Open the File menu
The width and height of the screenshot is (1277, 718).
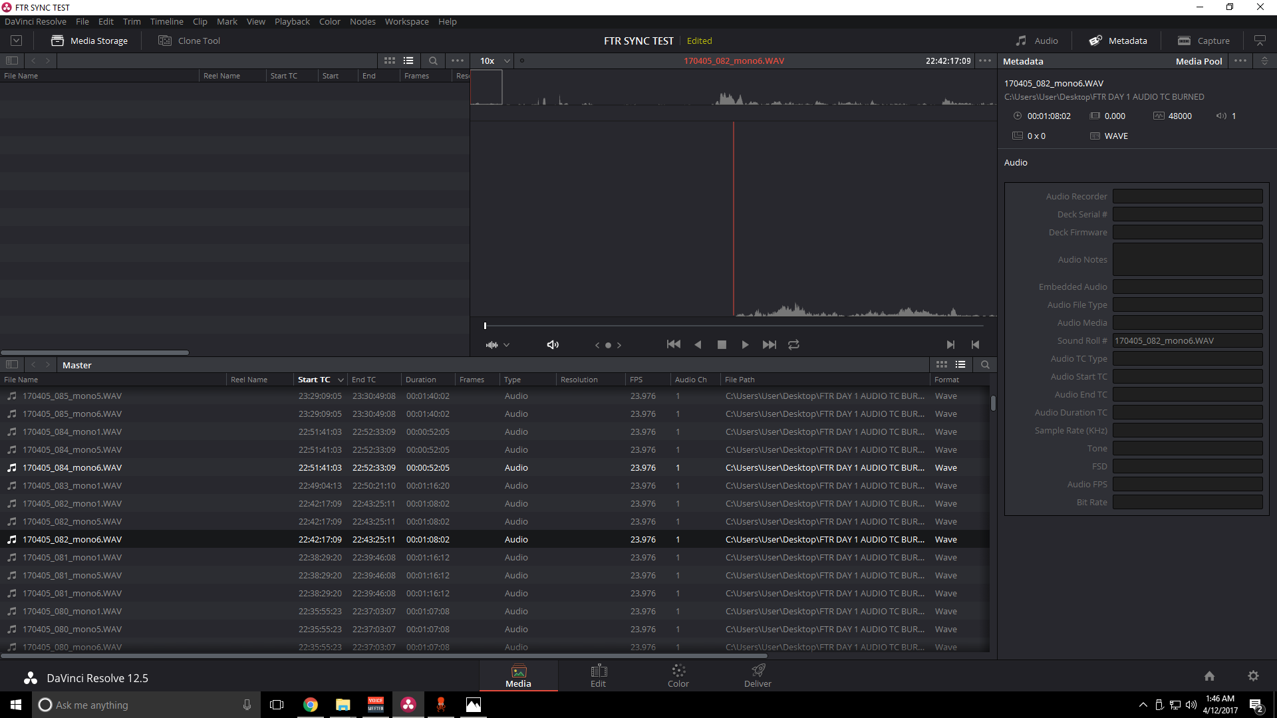point(82,21)
